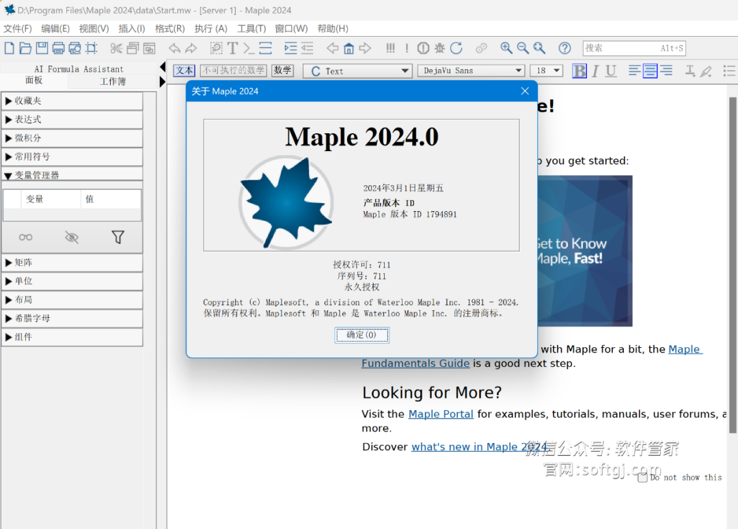The width and height of the screenshot is (738, 529).
Task: Reset zoom to default with the magnifier icon
Action: coord(539,48)
